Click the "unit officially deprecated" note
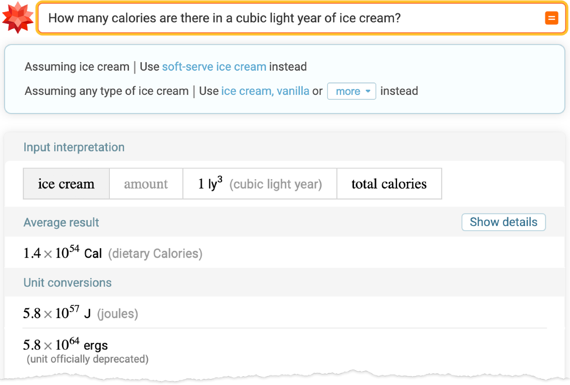This screenshot has width=570, height=385. tap(87, 359)
